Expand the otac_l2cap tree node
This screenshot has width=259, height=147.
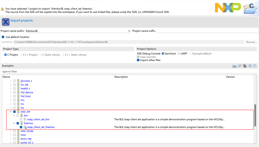(11, 131)
